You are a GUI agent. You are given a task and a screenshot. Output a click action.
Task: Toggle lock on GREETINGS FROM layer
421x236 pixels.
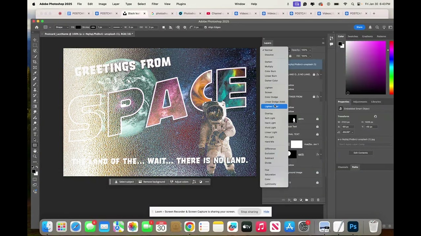pos(314,97)
